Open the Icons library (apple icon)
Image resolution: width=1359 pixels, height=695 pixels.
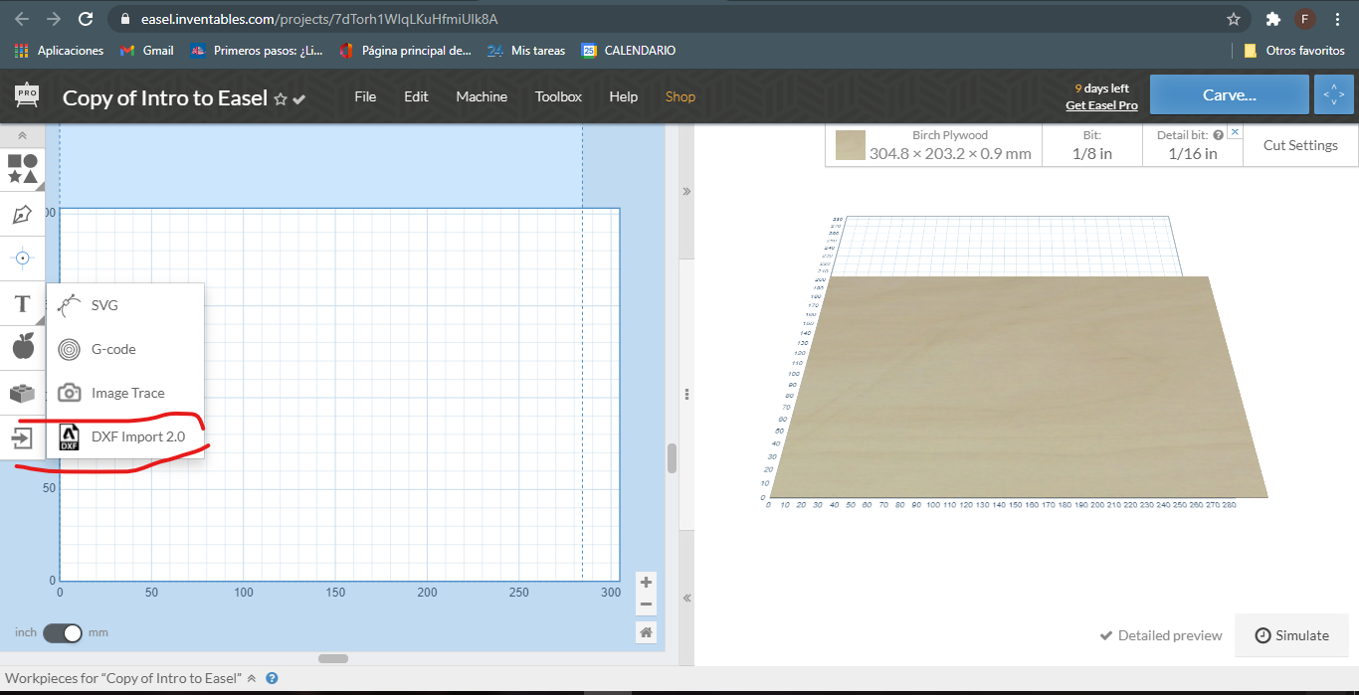22,347
